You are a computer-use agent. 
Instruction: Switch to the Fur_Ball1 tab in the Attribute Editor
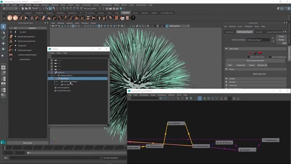click(x=259, y=32)
